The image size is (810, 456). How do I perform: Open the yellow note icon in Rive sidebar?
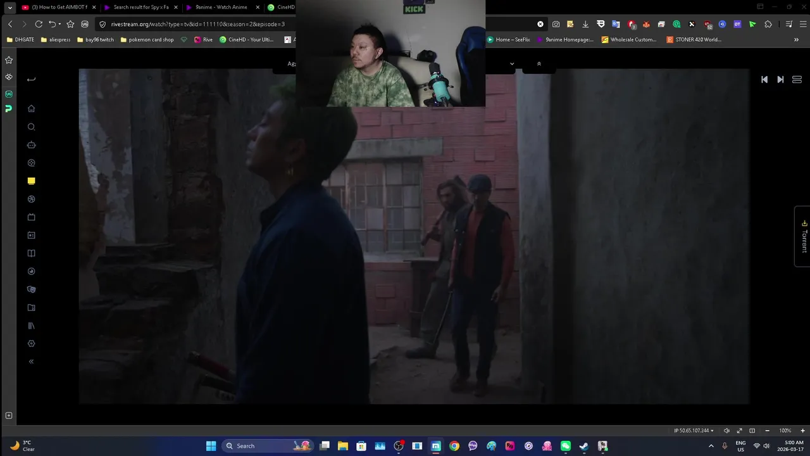31,180
